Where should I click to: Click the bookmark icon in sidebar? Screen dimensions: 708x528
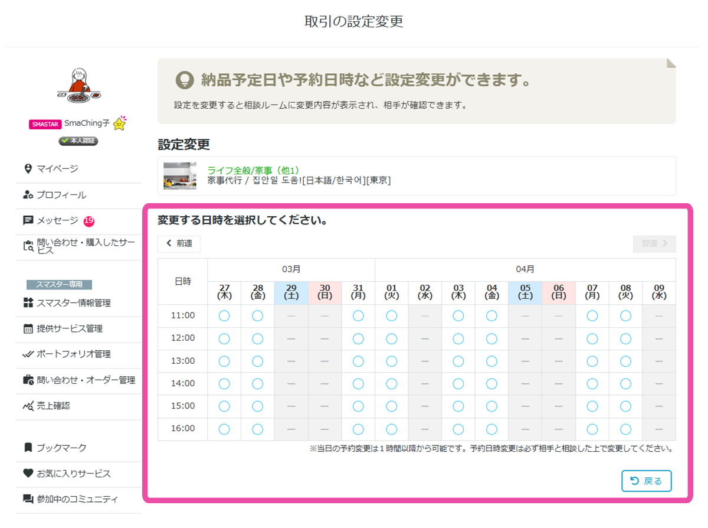(x=28, y=448)
